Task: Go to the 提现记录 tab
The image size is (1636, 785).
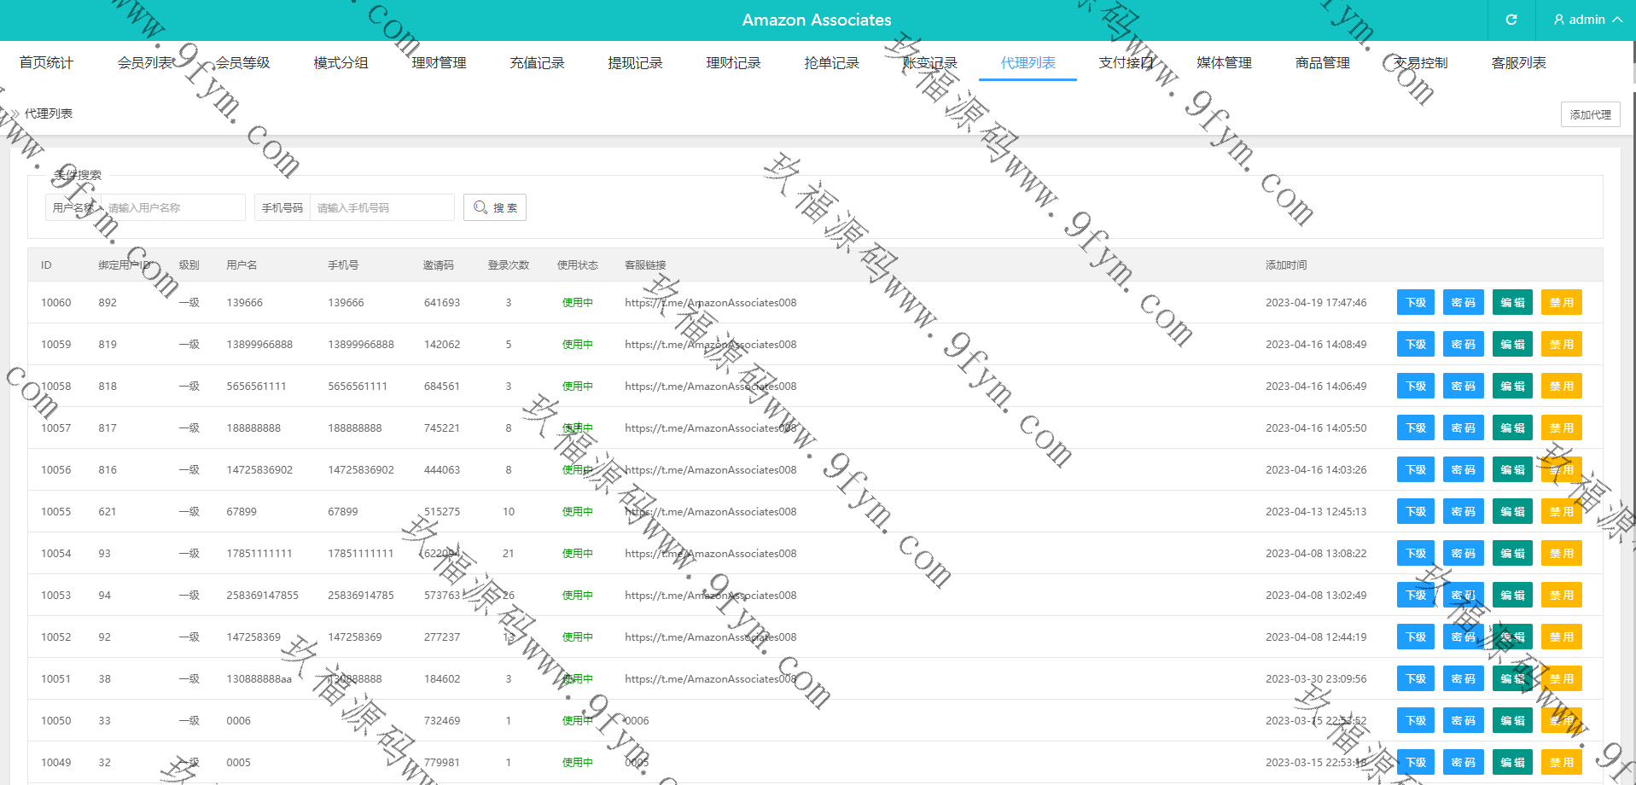Action: (x=635, y=63)
